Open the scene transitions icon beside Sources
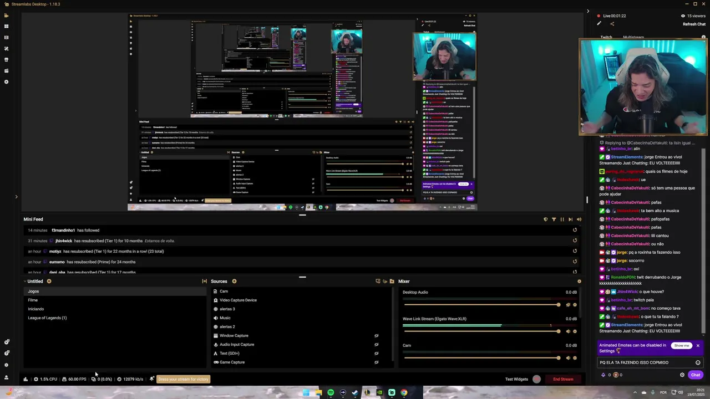This screenshot has width=710, height=399. 204,282
